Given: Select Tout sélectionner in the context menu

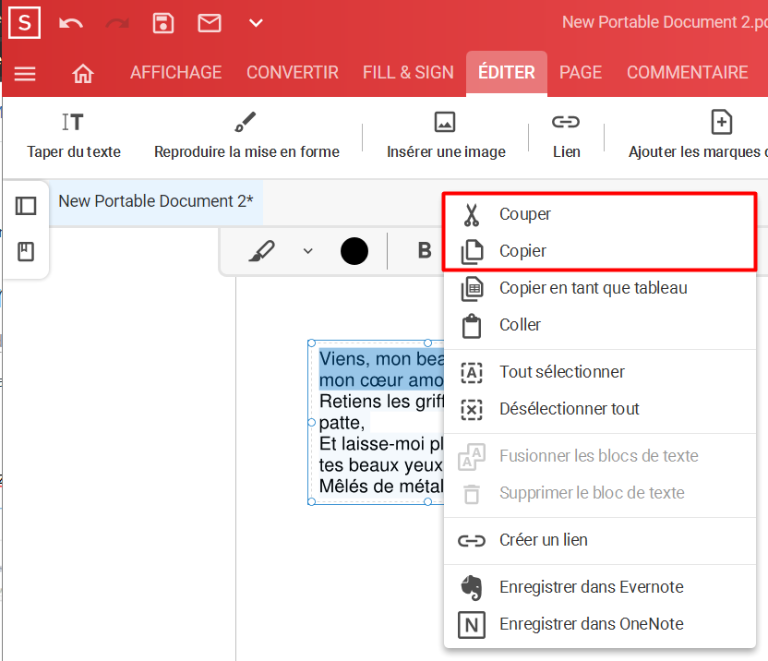Looking at the screenshot, I should (562, 372).
